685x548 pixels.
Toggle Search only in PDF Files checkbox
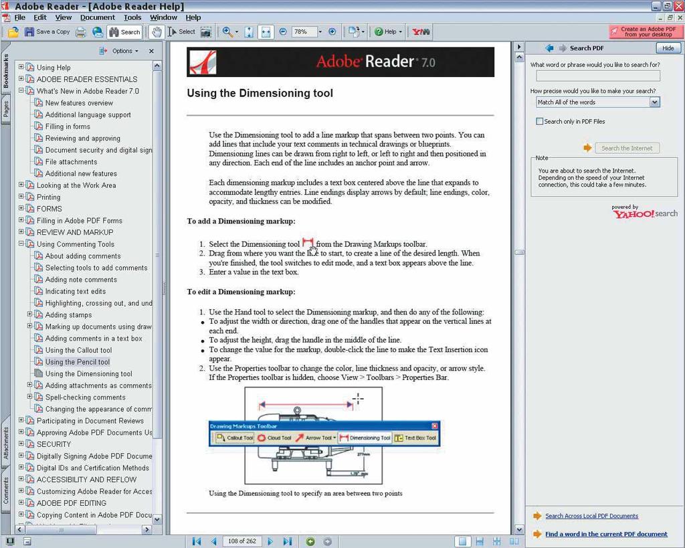[x=540, y=121]
